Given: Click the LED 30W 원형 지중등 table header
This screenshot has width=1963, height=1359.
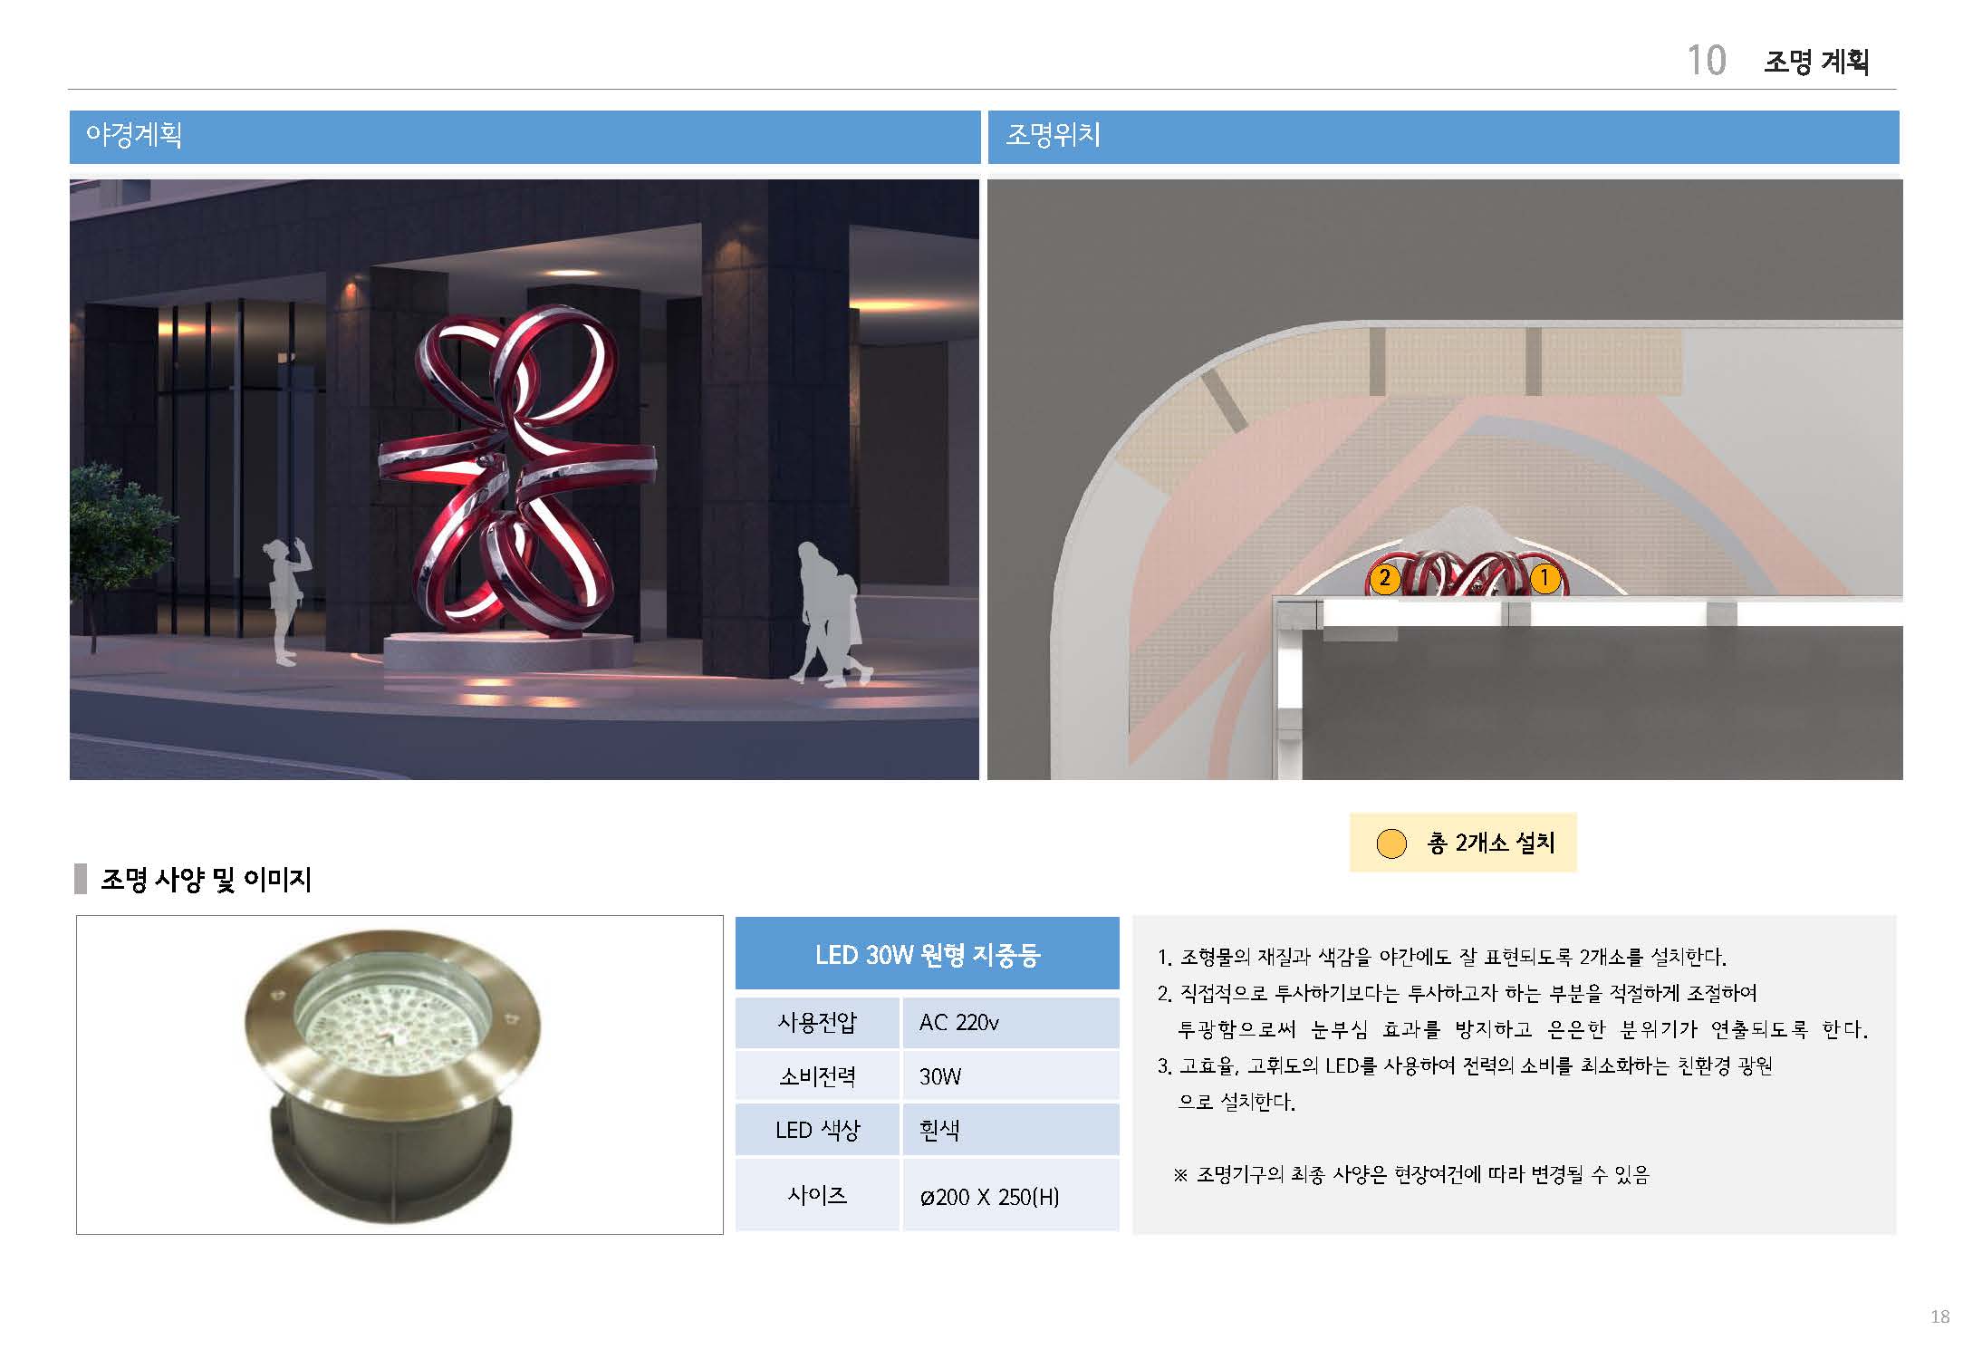Looking at the screenshot, I should coord(927,954).
